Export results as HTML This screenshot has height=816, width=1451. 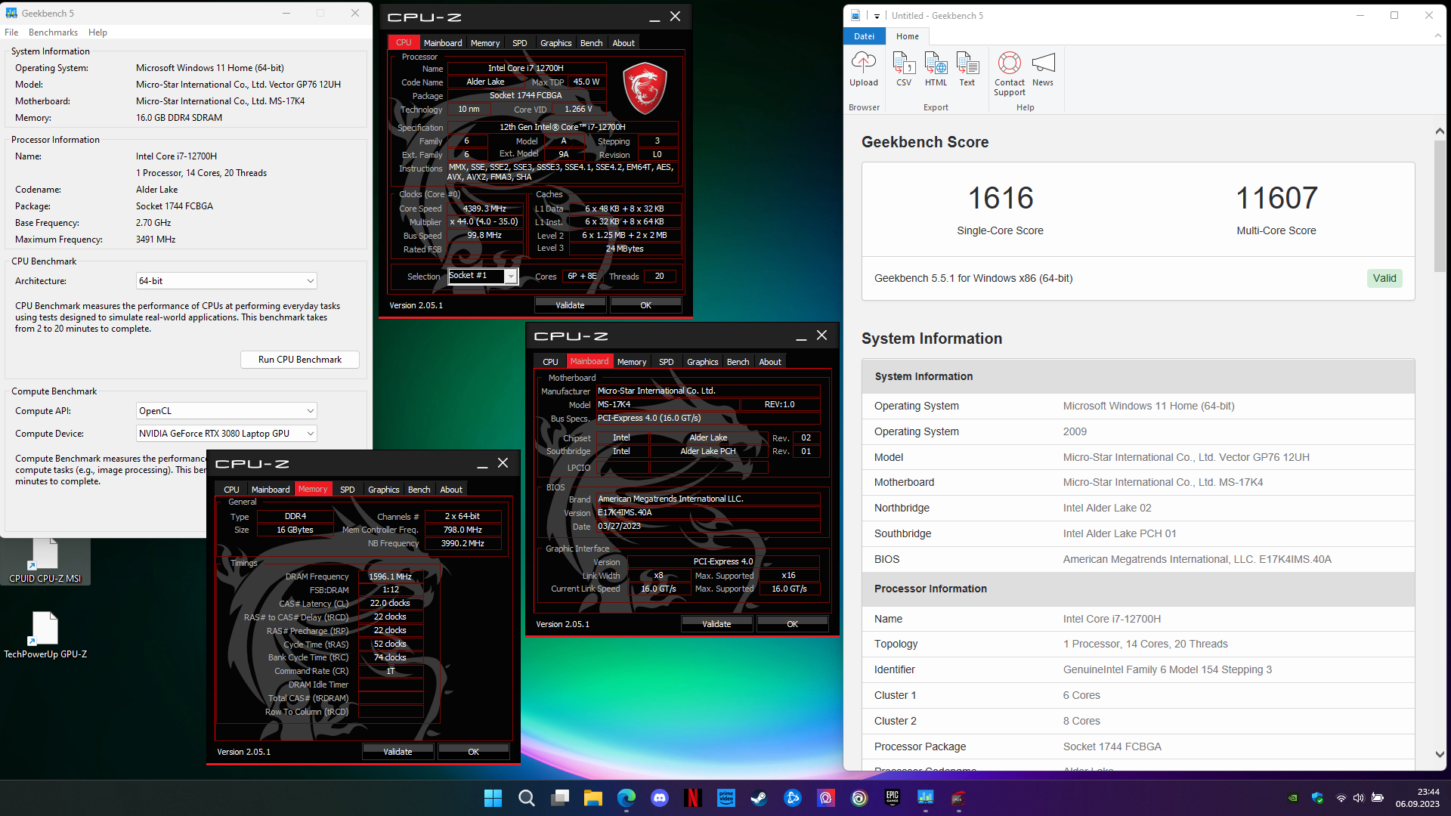(936, 70)
